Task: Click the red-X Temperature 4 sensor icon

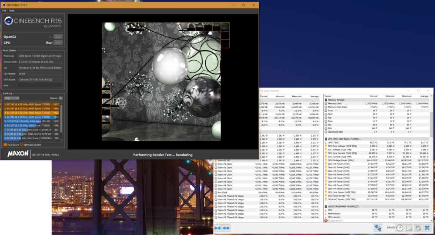Action: (x=326, y=221)
